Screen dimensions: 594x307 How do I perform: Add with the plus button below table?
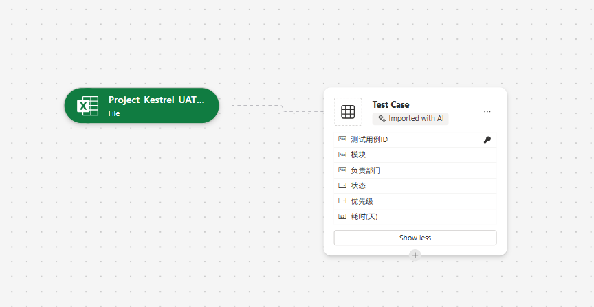point(415,255)
